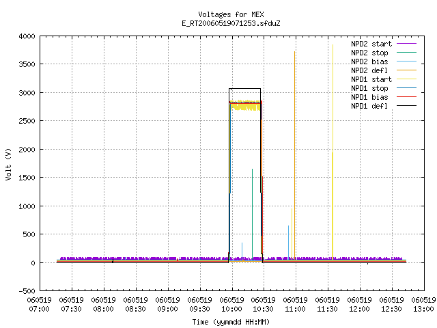Click the 'NPD2 bias' legend label
This screenshot has width=437, height=328.
pos(369,61)
